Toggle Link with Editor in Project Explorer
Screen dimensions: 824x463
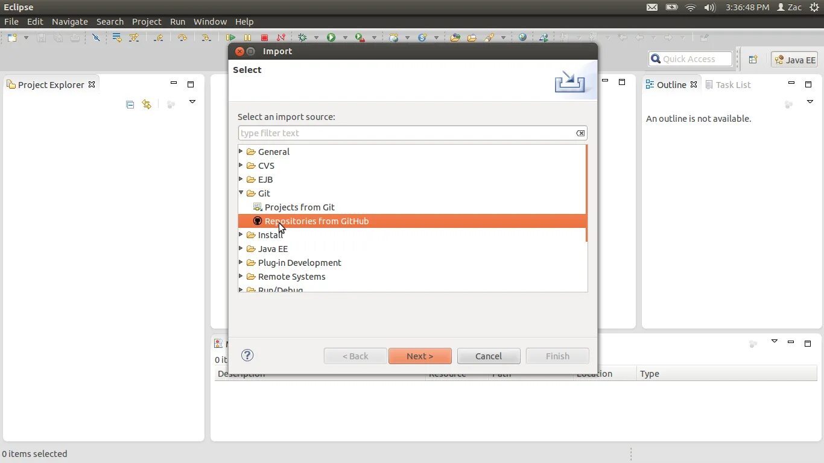click(147, 104)
